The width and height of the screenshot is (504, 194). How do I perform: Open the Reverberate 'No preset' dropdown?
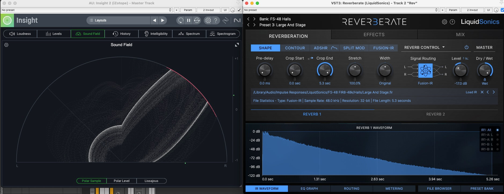(341, 10)
